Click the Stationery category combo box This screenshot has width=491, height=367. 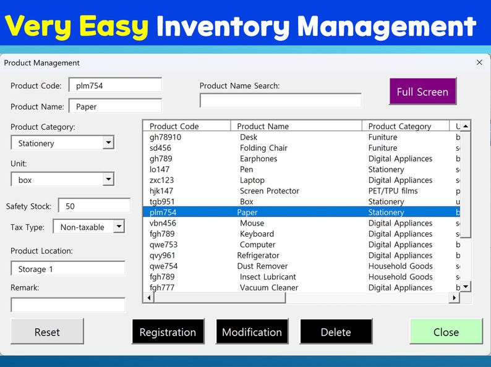(x=62, y=143)
